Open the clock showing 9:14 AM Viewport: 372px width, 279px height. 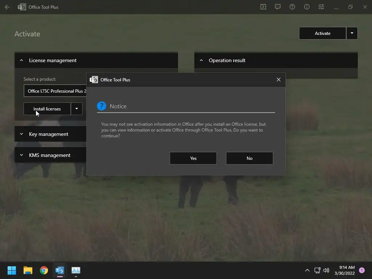click(345, 270)
